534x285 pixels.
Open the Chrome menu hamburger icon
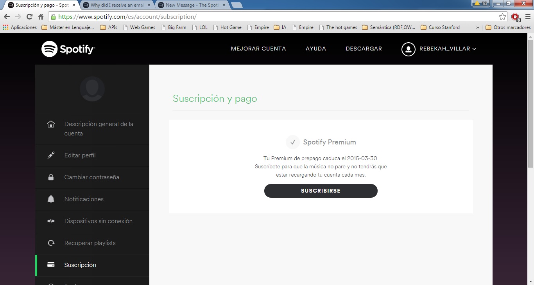click(x=527, y=17)
